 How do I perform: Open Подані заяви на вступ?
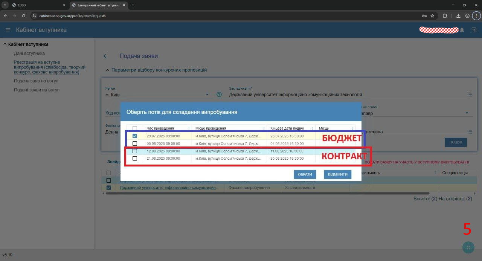[37, 90]
